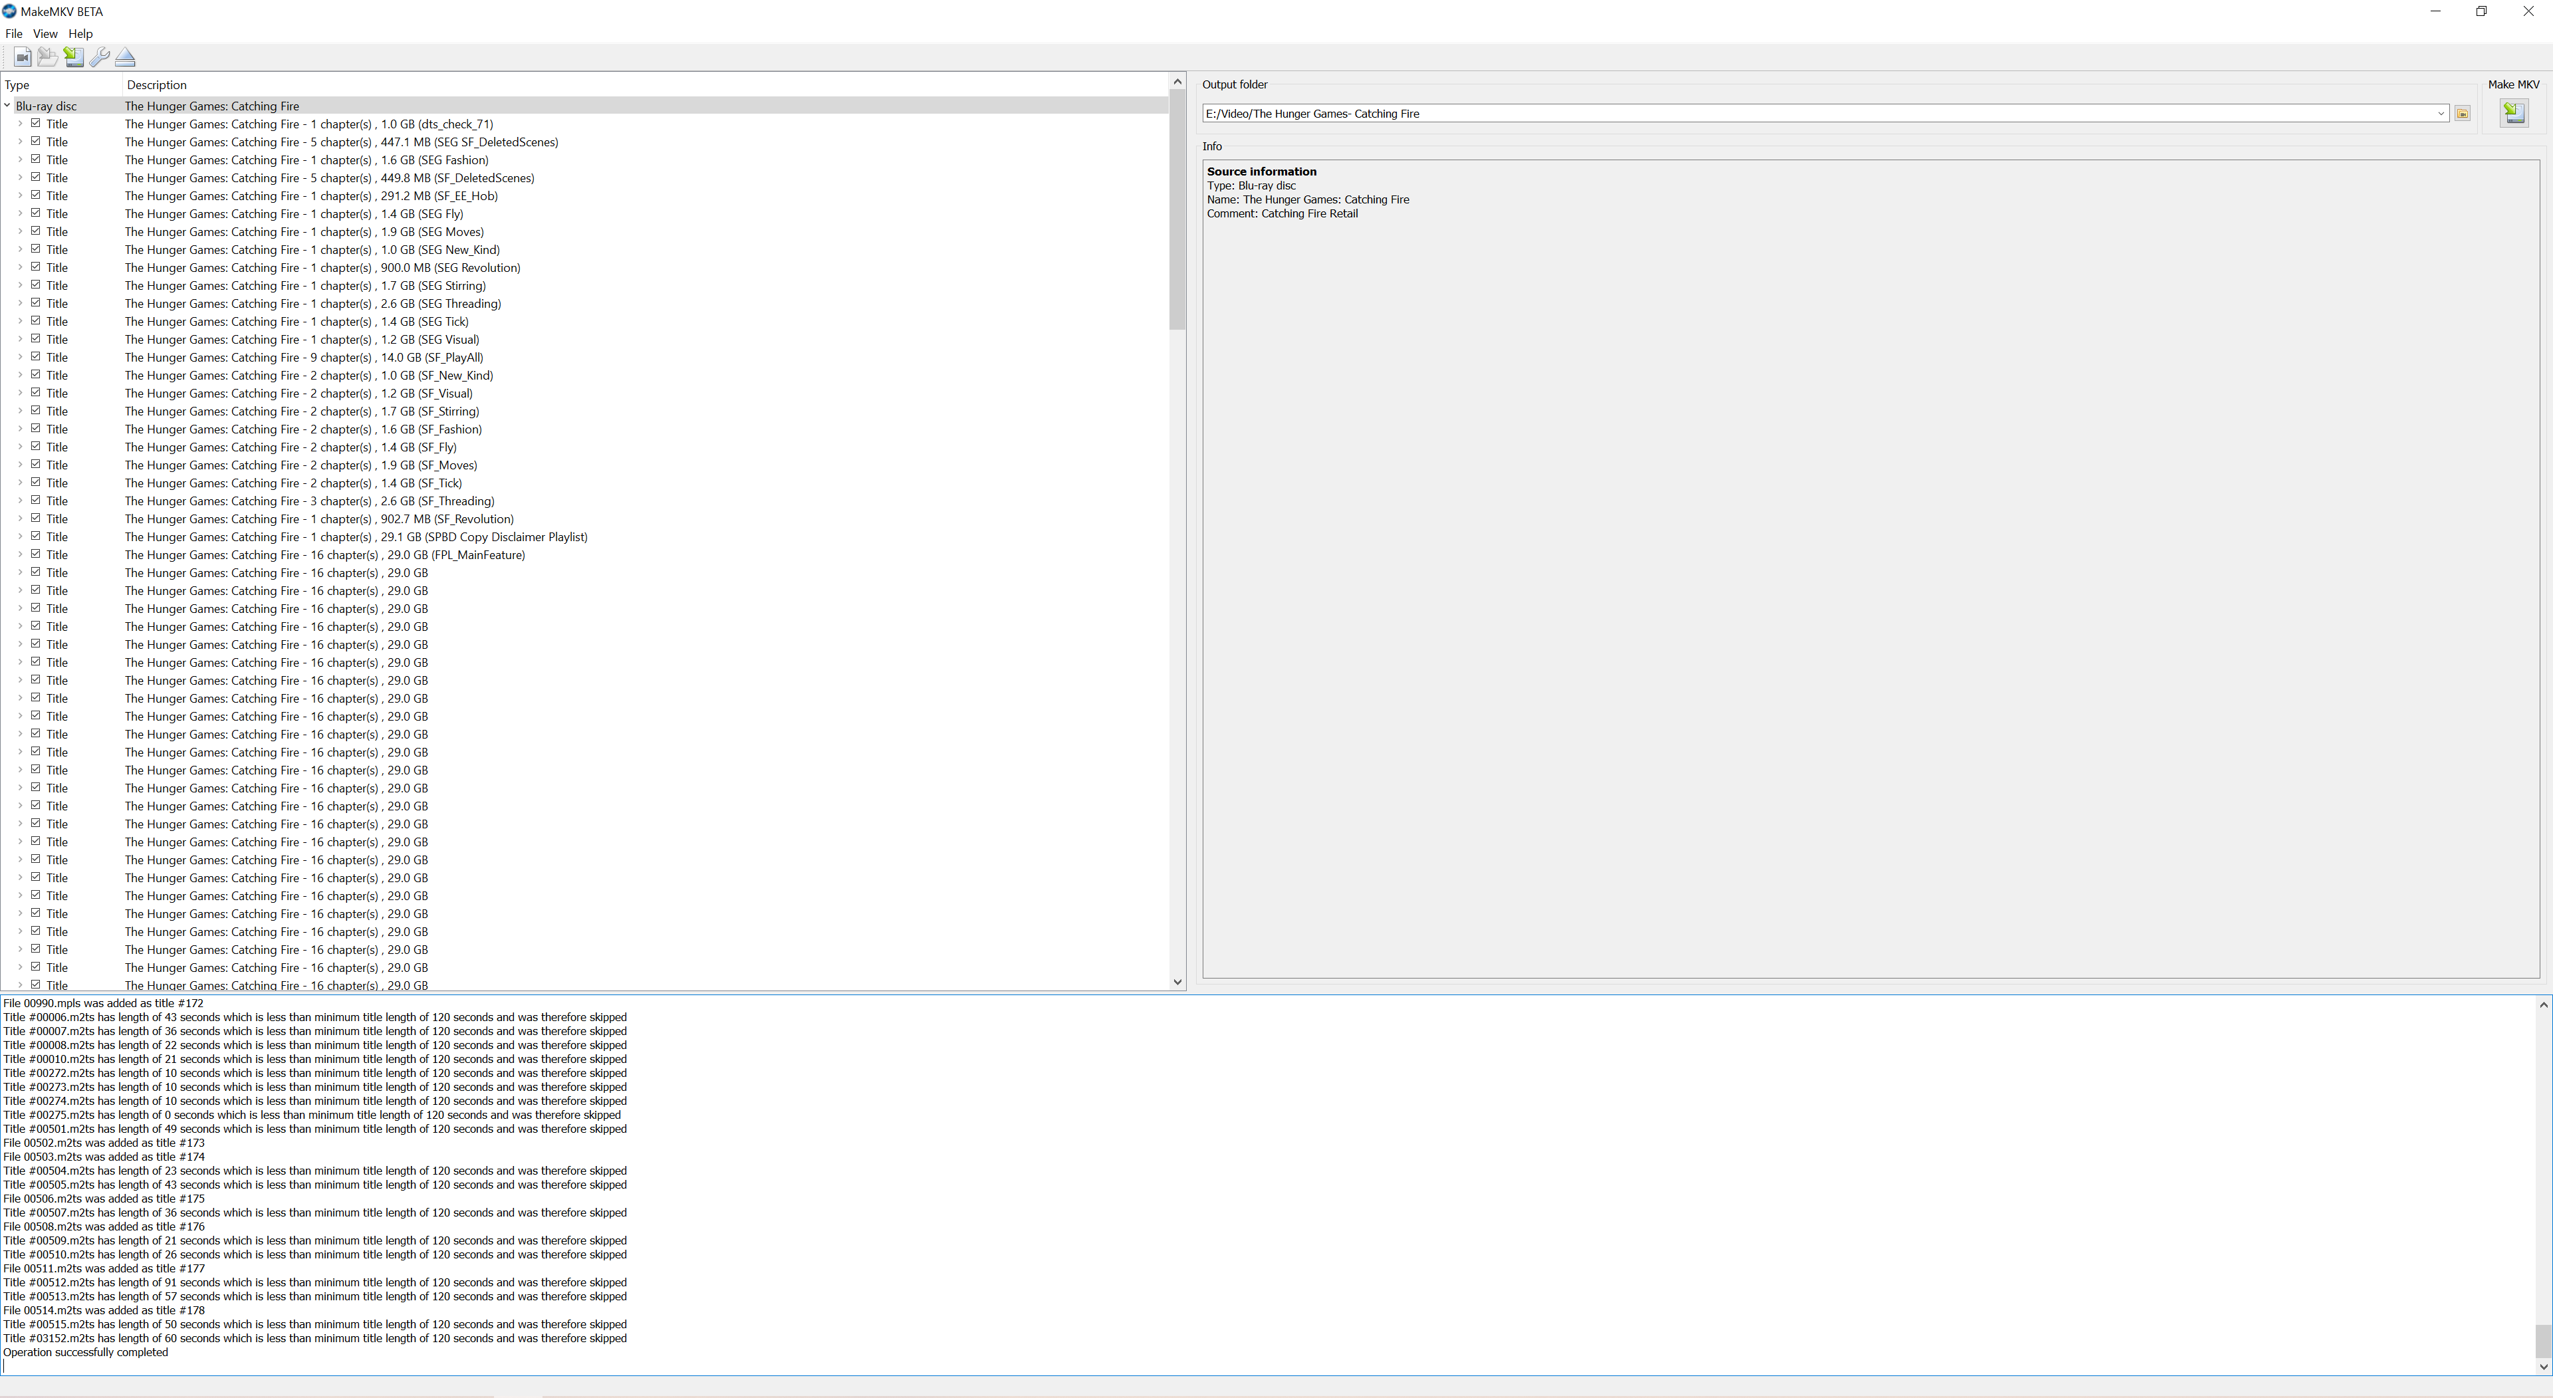Uncheck the SEG Moves title checkbox
The width and height of the screenshot is (2553, 1398).
point(36,231)
